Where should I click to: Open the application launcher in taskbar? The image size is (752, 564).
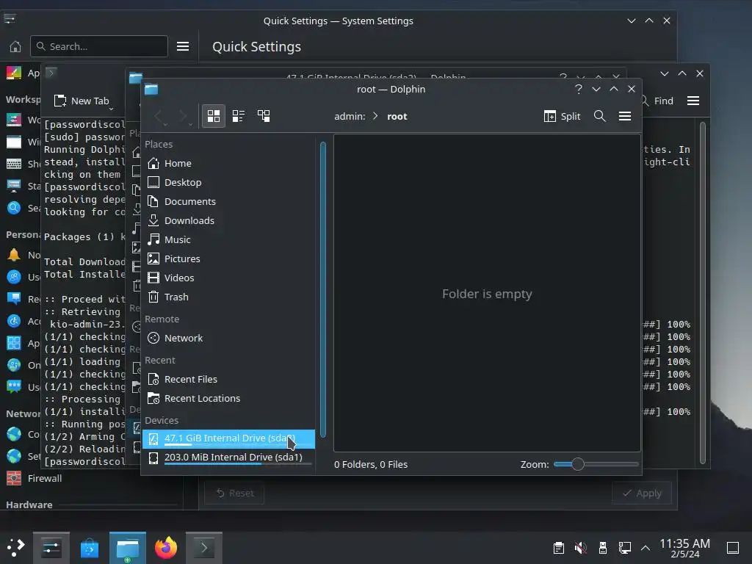pos(16,547)
